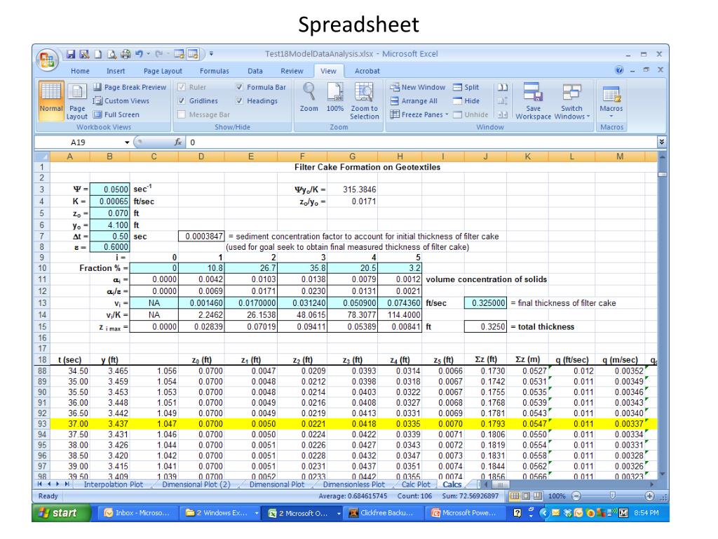Select row 93 header
This screenshot has height=539, width=718.
click(x=42, y=424)
